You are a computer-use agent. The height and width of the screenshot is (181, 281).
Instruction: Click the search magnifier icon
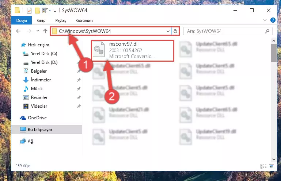[267, 31]
